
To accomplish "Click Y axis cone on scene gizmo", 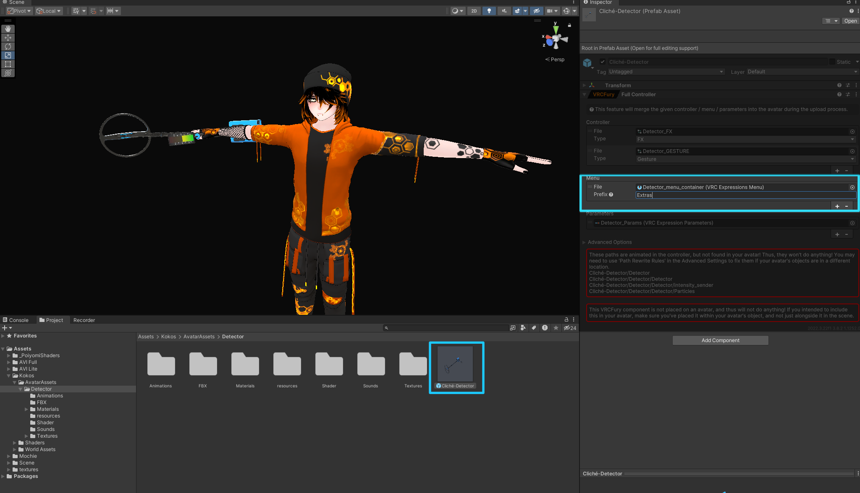I will (x=556, y=29).
